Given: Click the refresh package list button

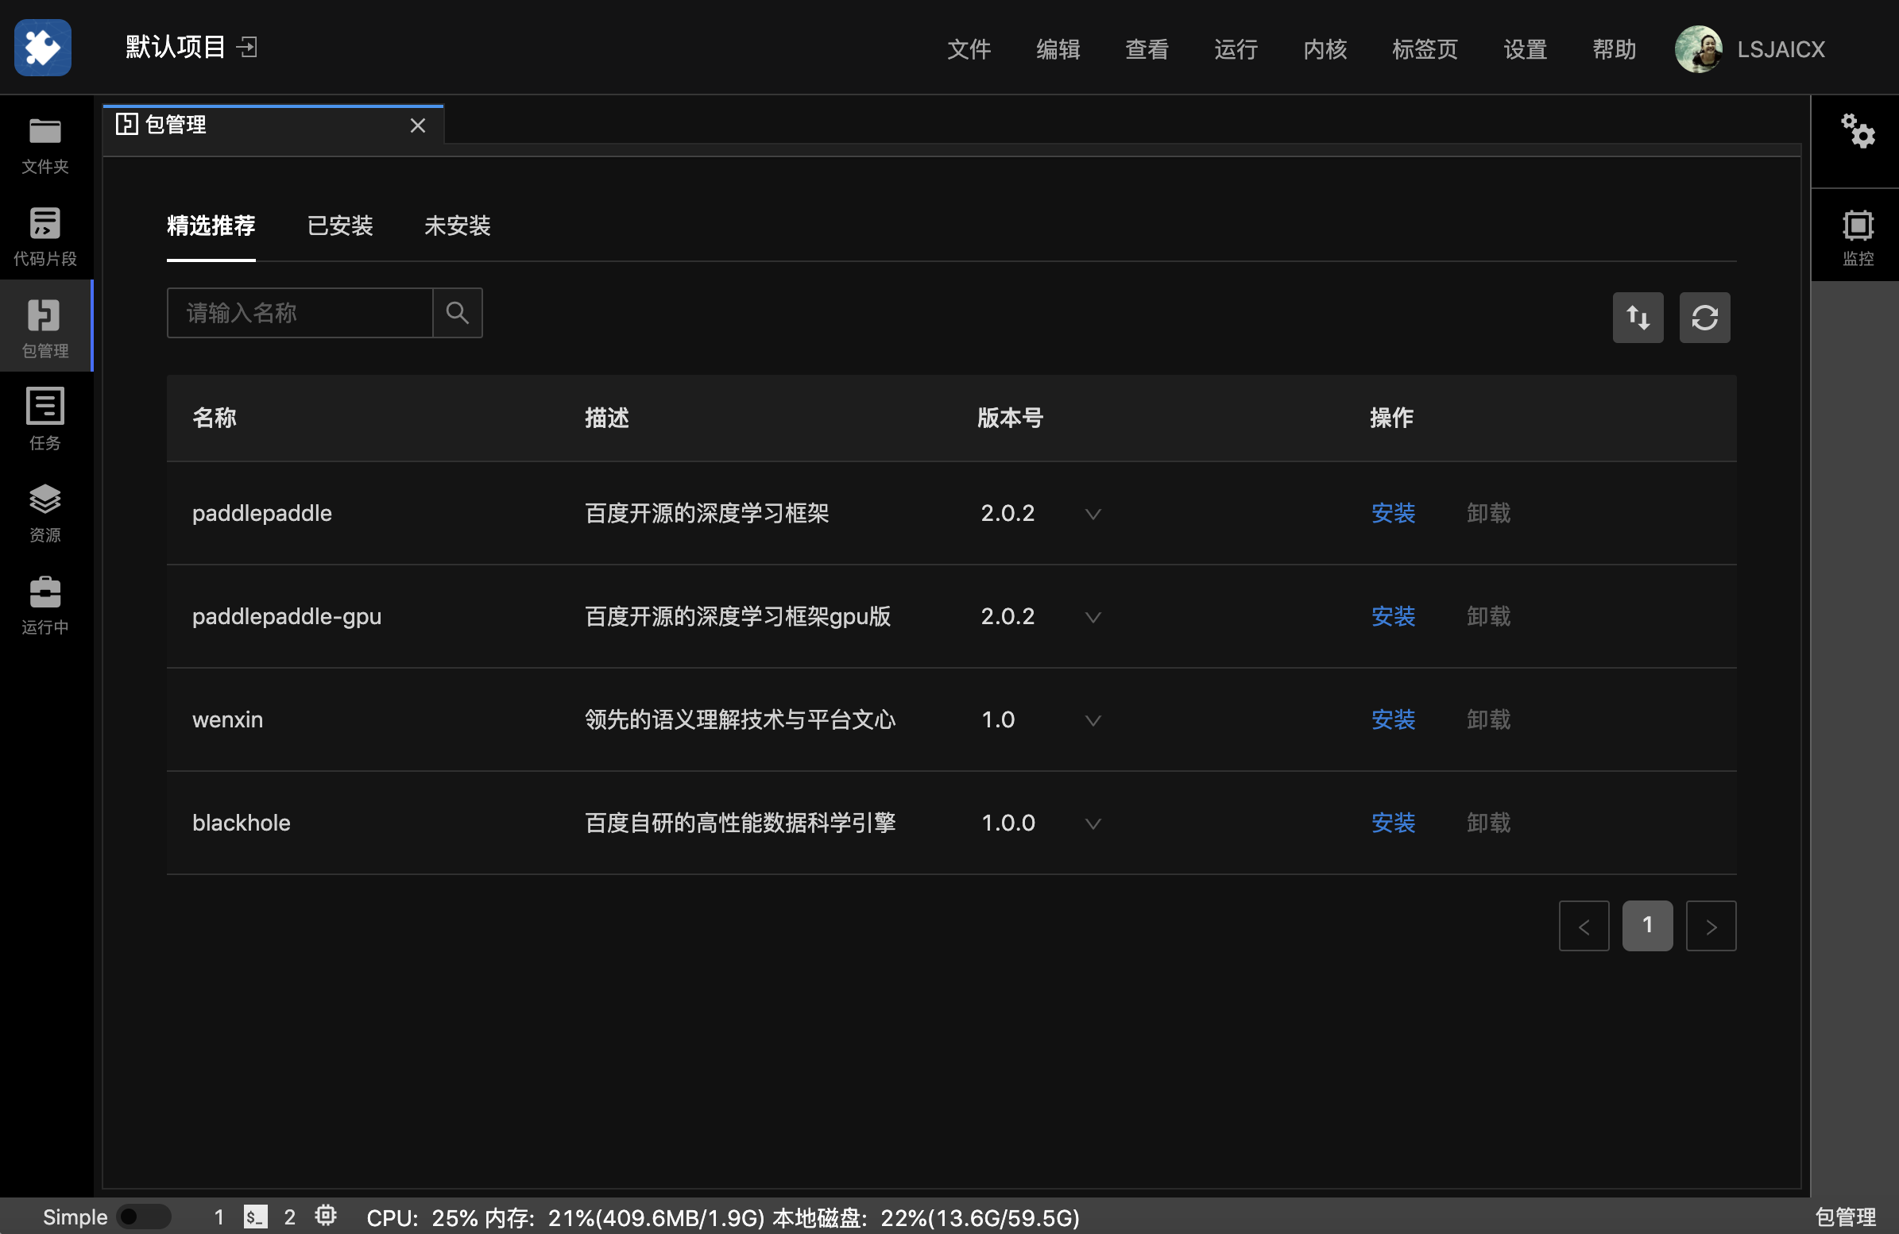Looking at the screenshot, I should click(1704, 318).
